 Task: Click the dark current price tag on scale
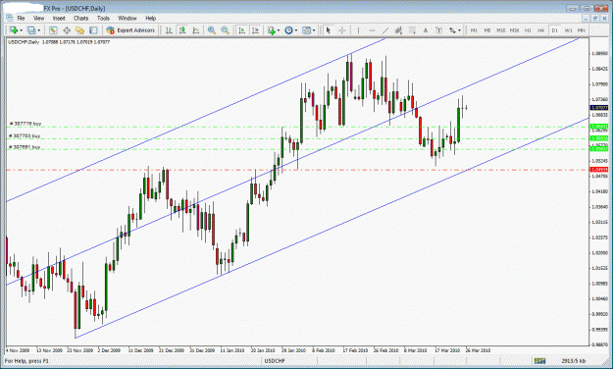599,108
